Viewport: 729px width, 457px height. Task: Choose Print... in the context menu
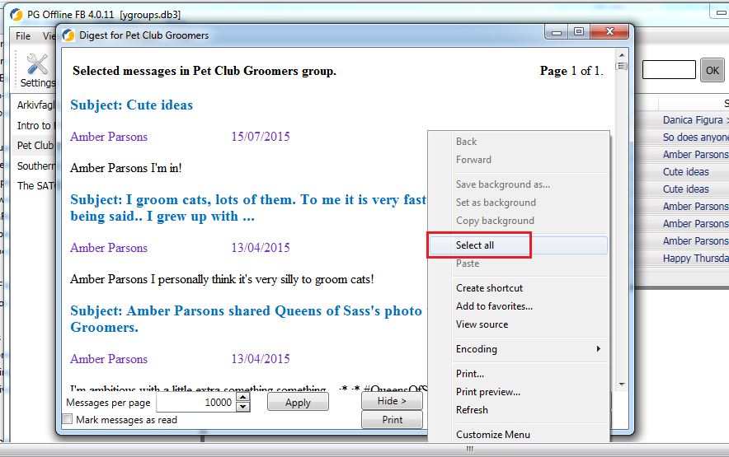pos(469,373)
